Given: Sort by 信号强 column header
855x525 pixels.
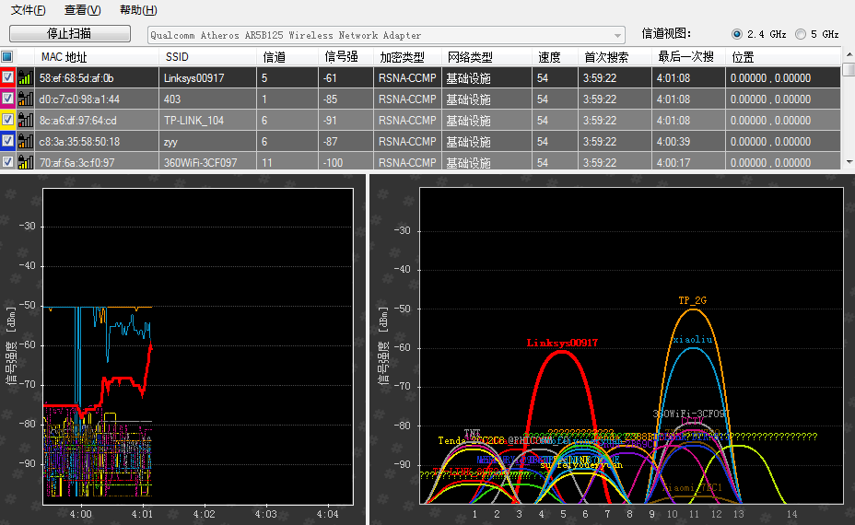Looking at the screenshot, I should (x=346, y=57).
